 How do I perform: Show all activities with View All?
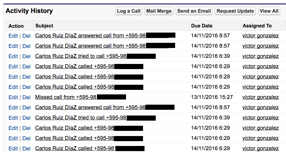pyautogui.click(x=269, y=11)
